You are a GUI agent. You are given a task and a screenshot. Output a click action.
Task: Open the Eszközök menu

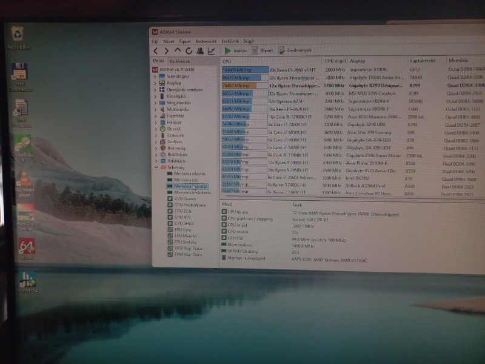pyautogui.click(x=230, y=41)
